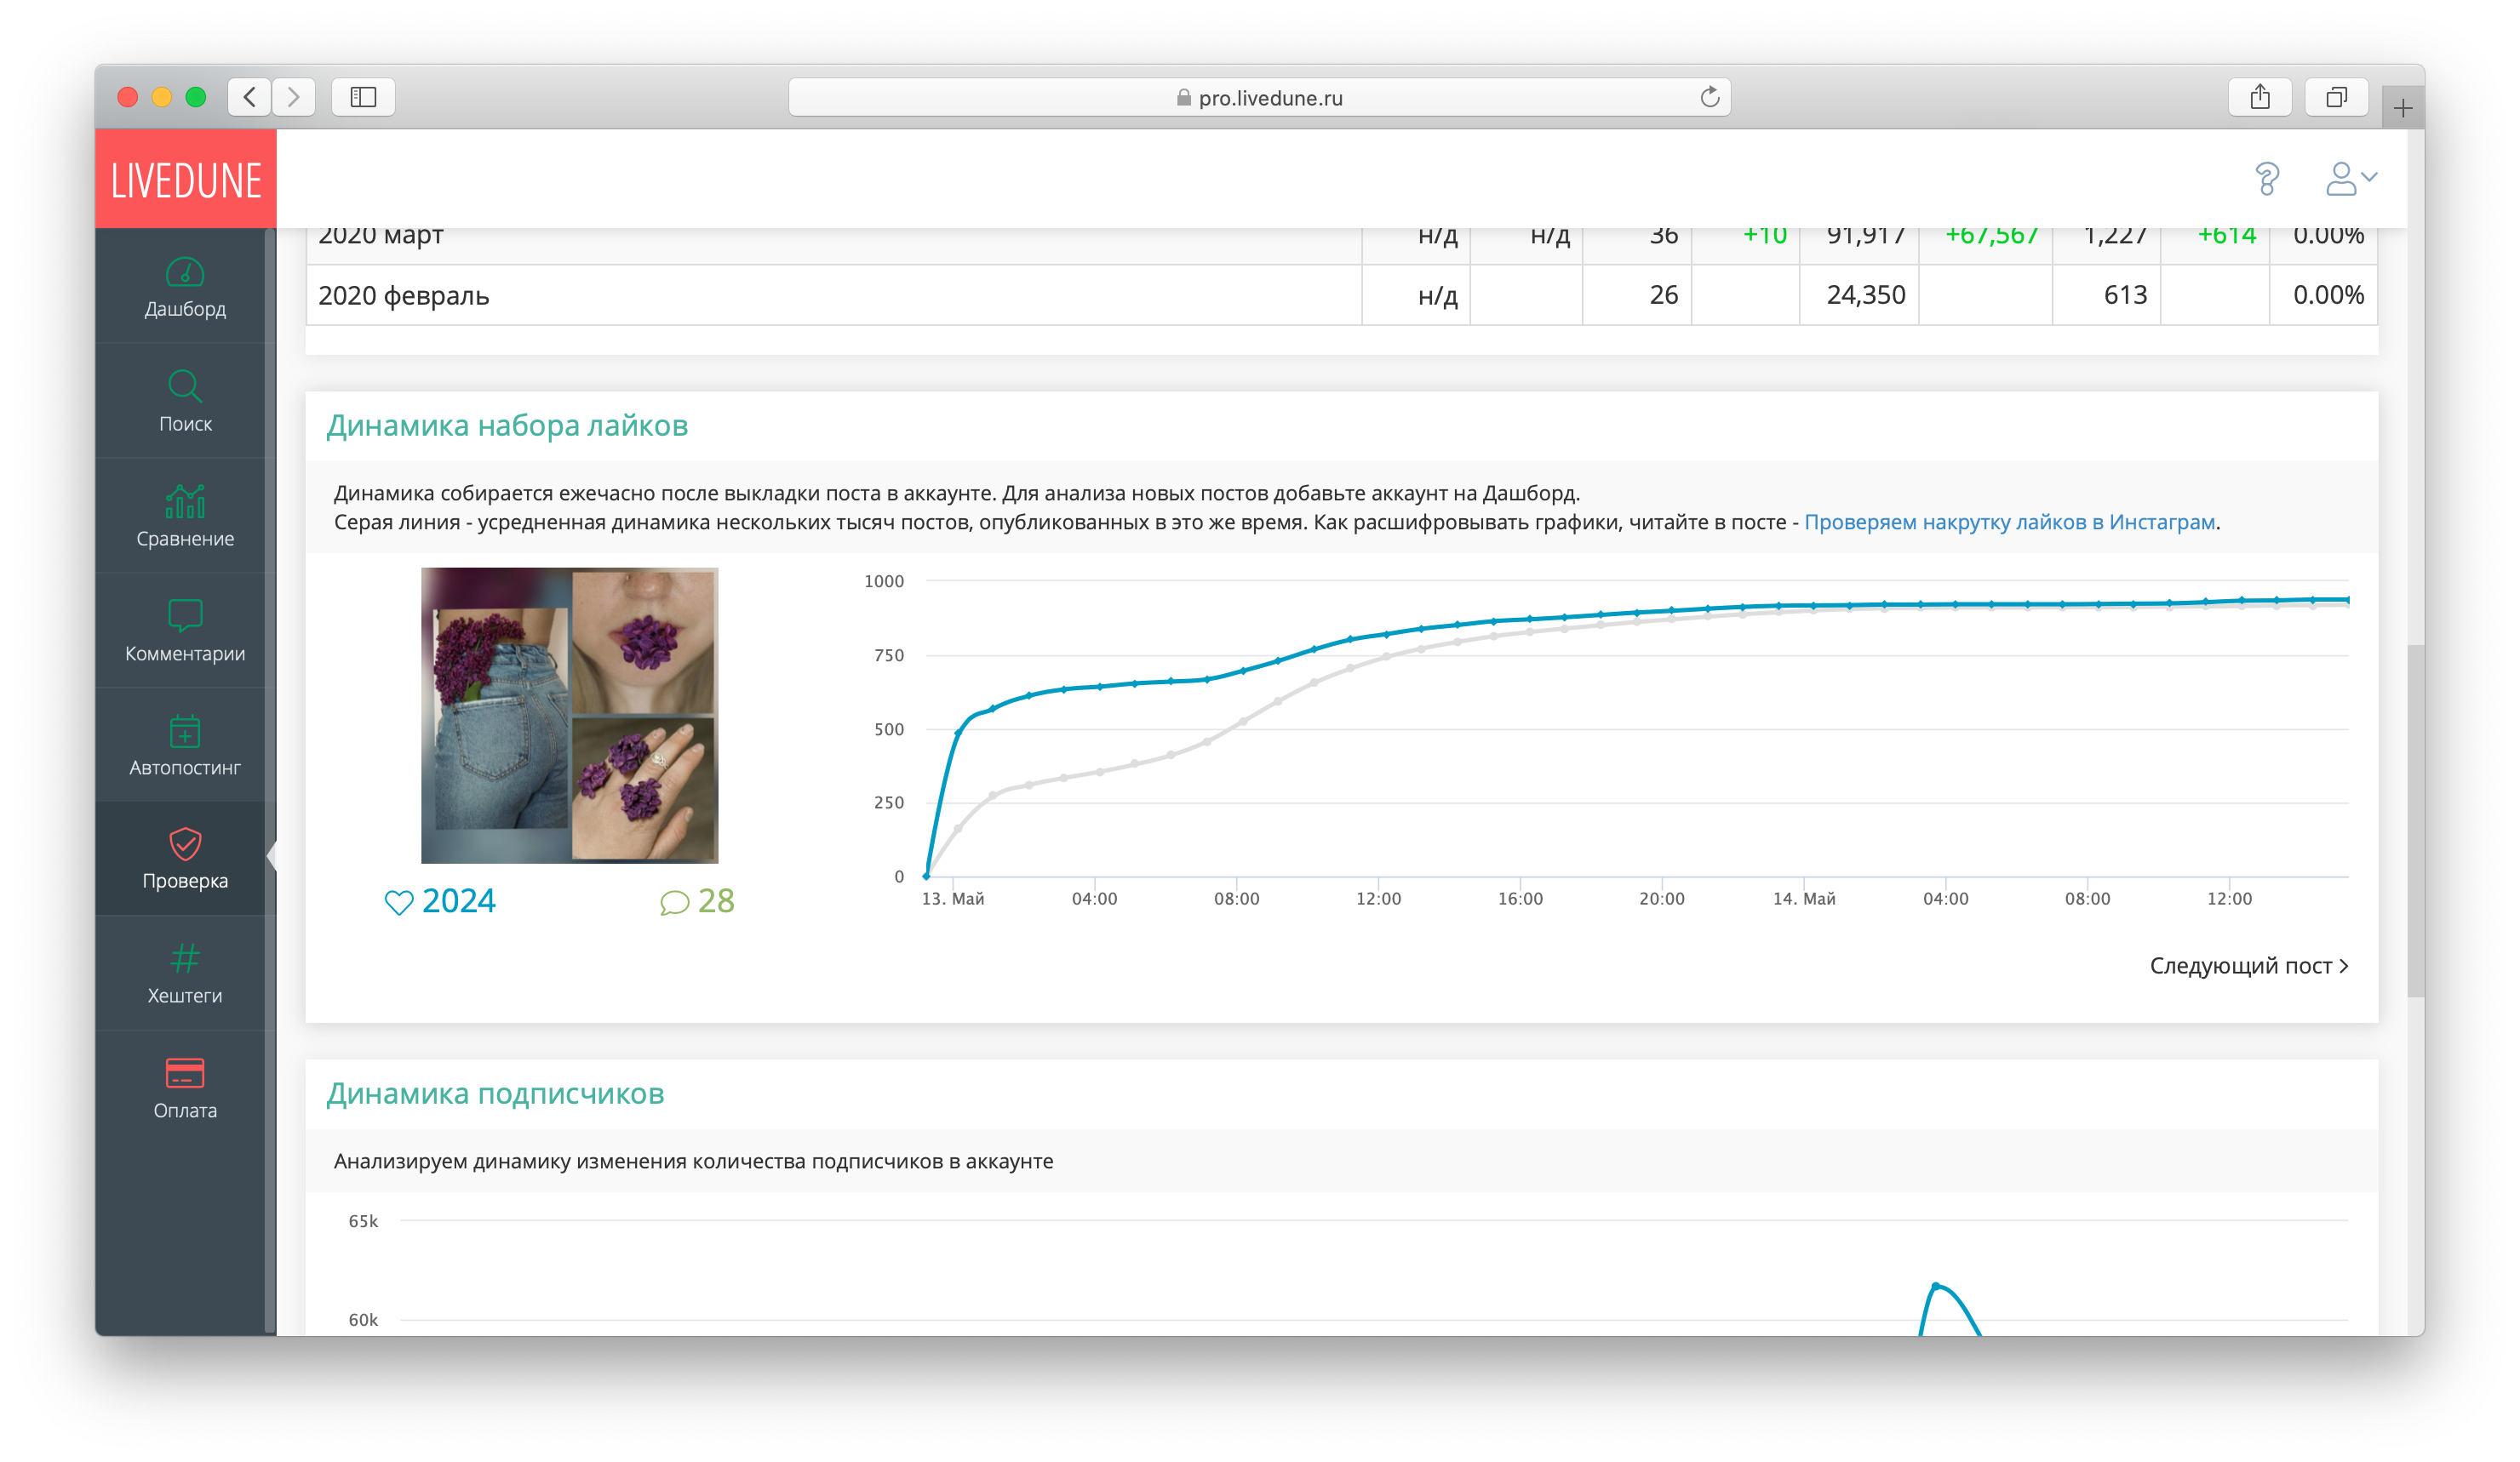Click the post collage thumbnail
This screenshot has width=2520, height=1462.
click(569, 715)
